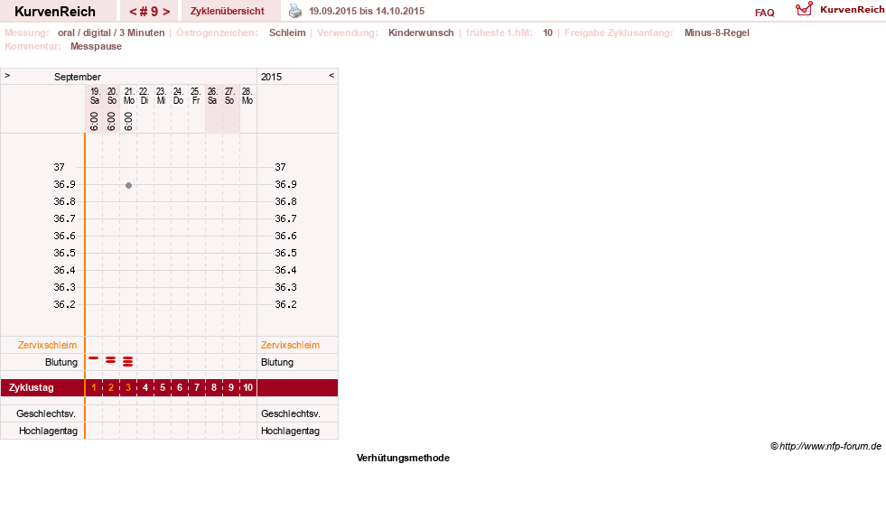The width and height of the screenshot is (886, 529).
Task: Click the double-dash bleeding mark on day 2
Action: [x=111, y=359]
